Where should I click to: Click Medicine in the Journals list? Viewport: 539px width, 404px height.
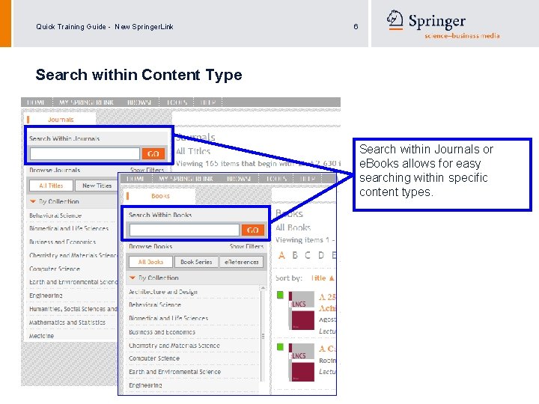coord(42,336)
